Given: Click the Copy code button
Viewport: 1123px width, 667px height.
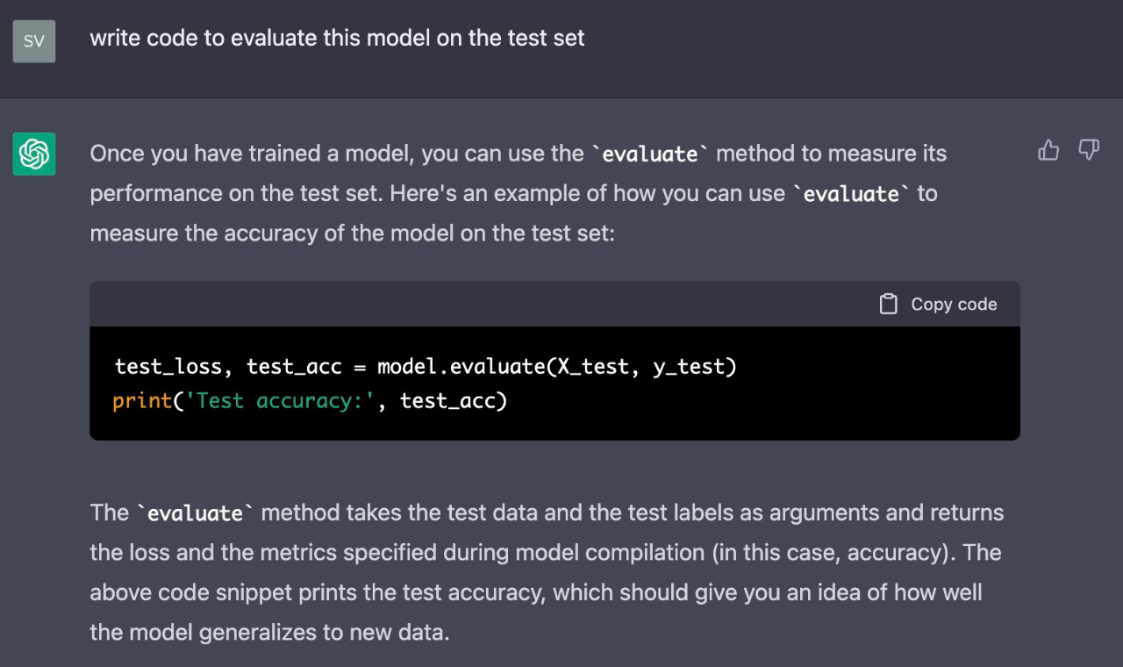Looking at the screenshot, I should [x=938, y=304].
